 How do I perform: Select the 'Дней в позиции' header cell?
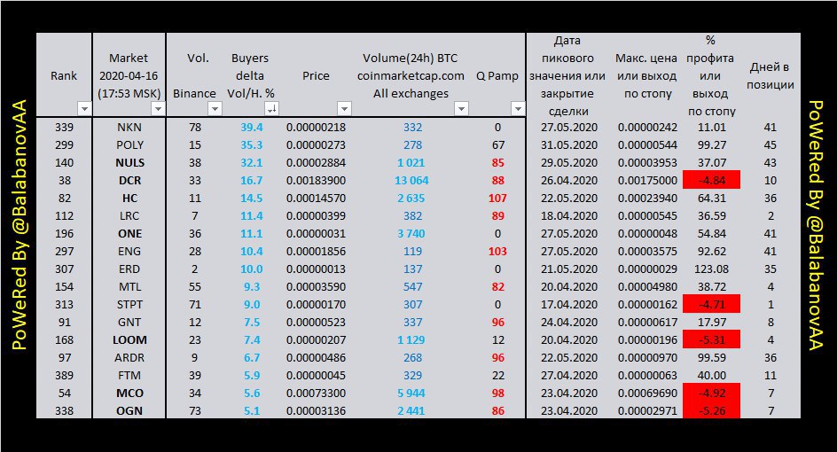771,76
